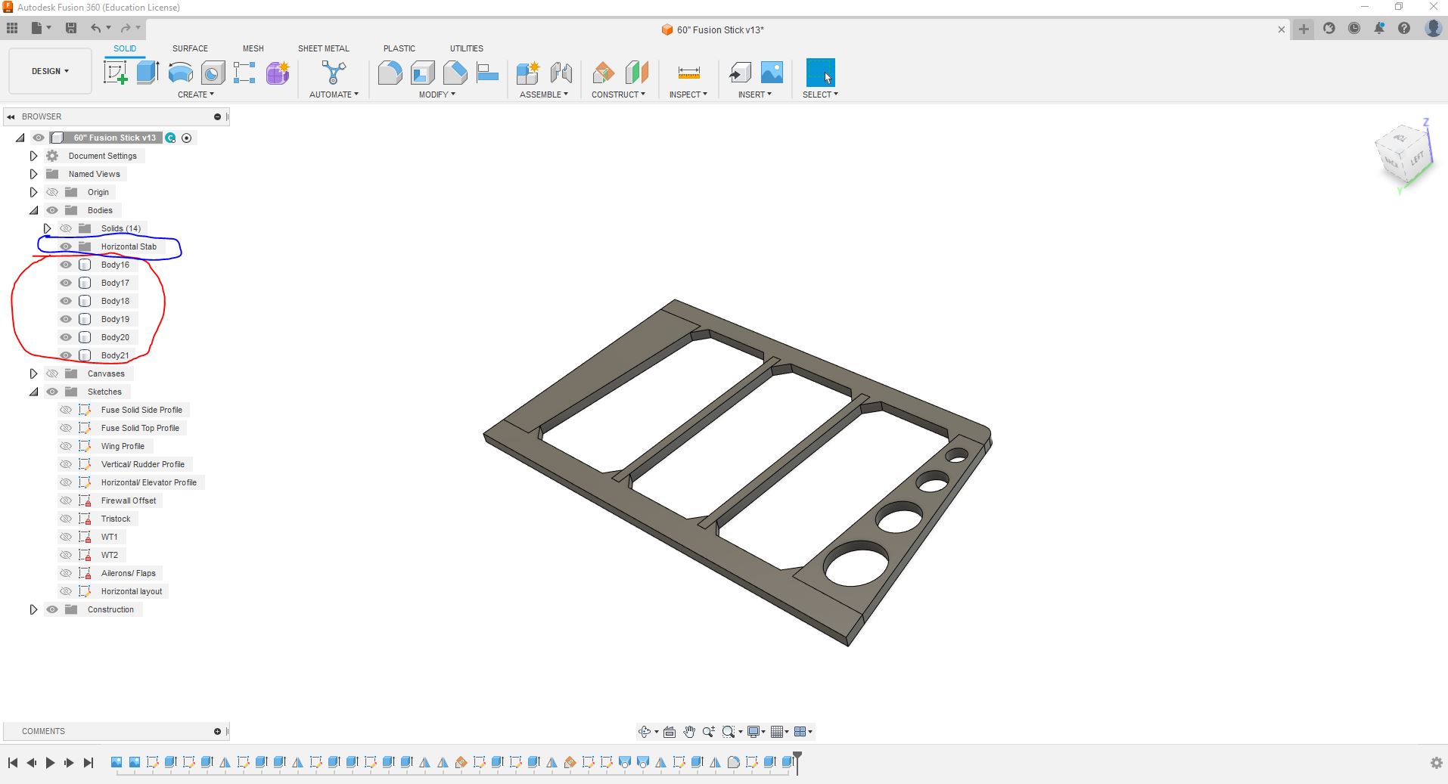
Task: Click the Automate tool icon
Action: (333, 73)
